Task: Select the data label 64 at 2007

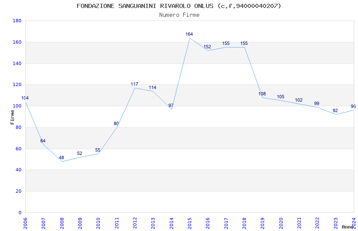Action: pyautogui.click(x=43, y=141)
